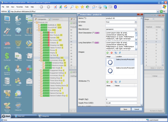Click the refresh icon in Images toolbar
168x122 pixels.
click(x=120, y=53)
